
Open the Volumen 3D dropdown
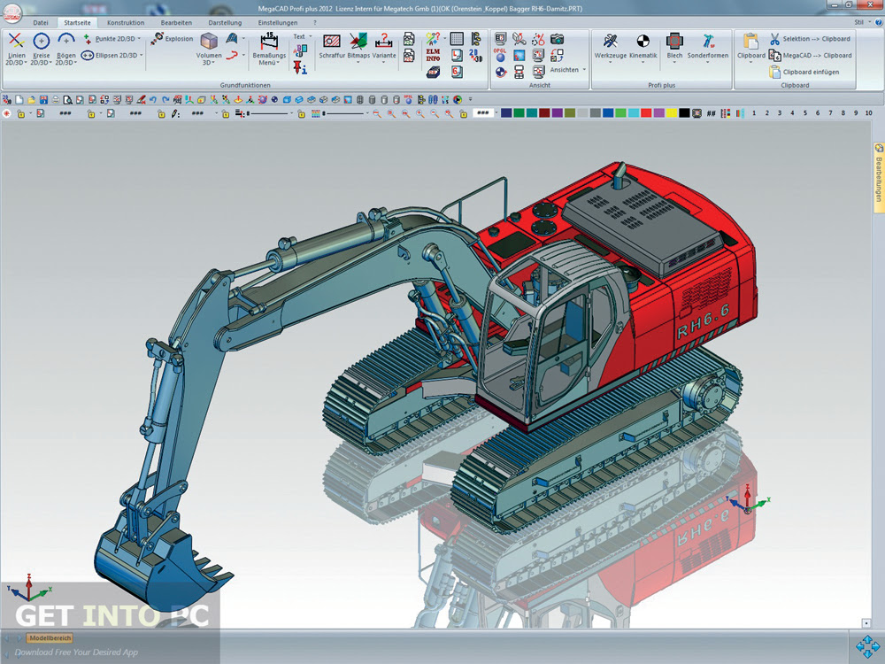click(213, 63)
